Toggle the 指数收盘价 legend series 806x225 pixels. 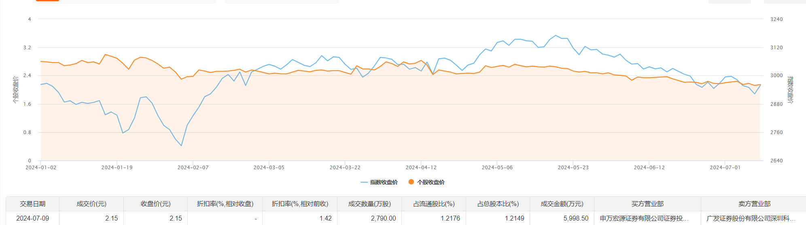(x=379, y=182)
